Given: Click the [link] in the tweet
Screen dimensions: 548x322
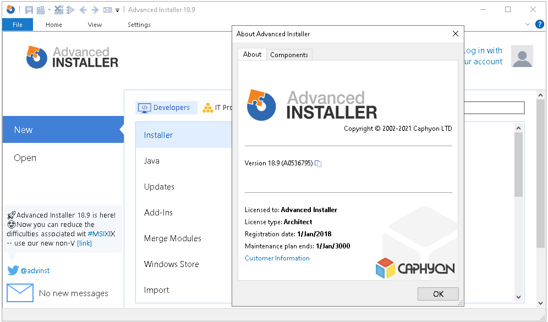Looking at the screenshot, I should pyautogui.click(x=84, y=243).
